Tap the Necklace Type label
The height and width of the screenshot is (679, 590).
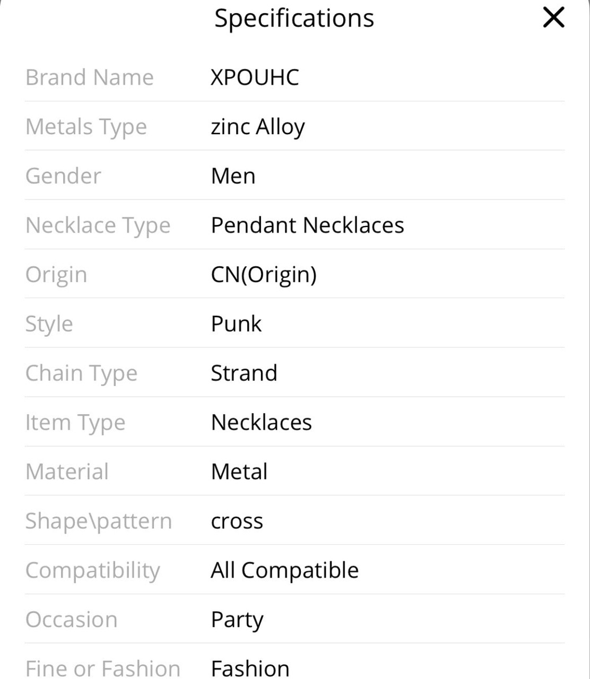[98, 226]
